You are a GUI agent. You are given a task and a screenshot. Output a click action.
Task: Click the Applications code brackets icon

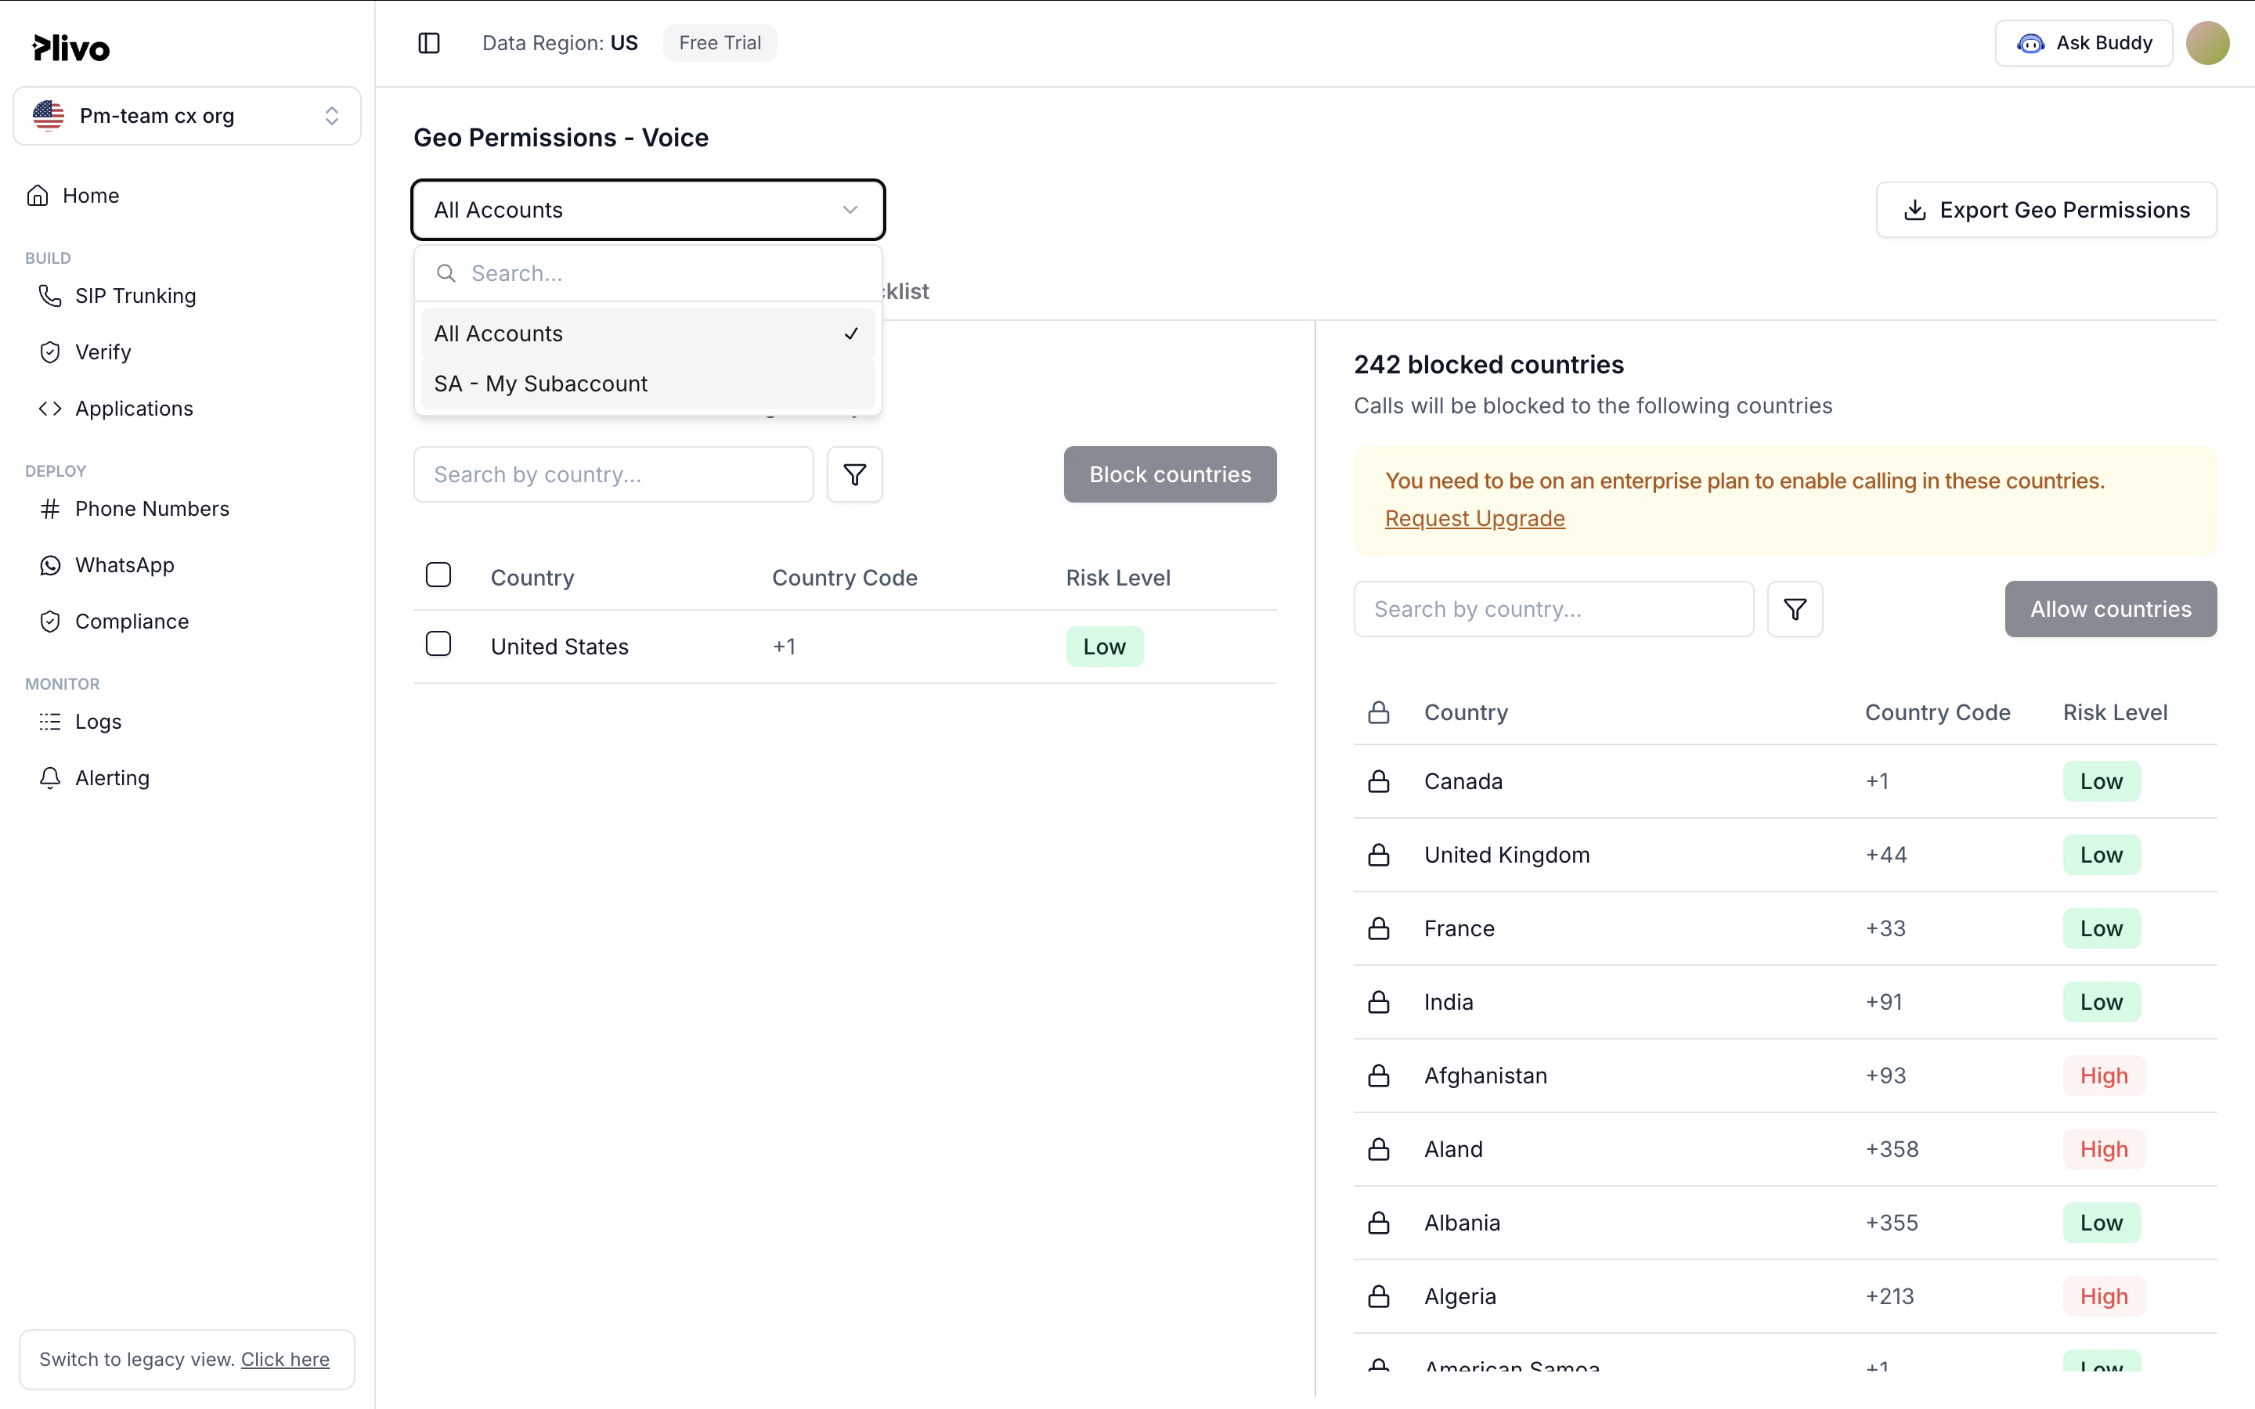click(x=50, y=408)
